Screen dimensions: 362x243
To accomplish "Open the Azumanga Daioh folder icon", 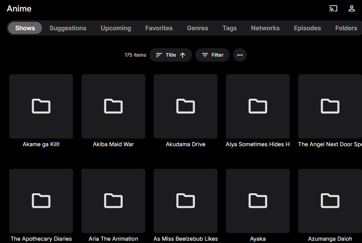I will pos(330,201).
